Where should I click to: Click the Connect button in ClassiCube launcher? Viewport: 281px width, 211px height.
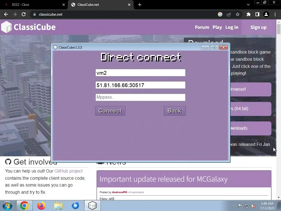pos(110,111)
